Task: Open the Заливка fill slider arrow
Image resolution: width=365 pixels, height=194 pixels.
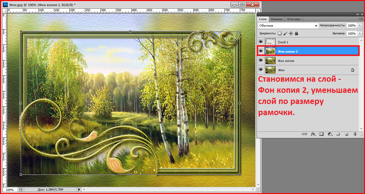Action: tap(360, 33)
